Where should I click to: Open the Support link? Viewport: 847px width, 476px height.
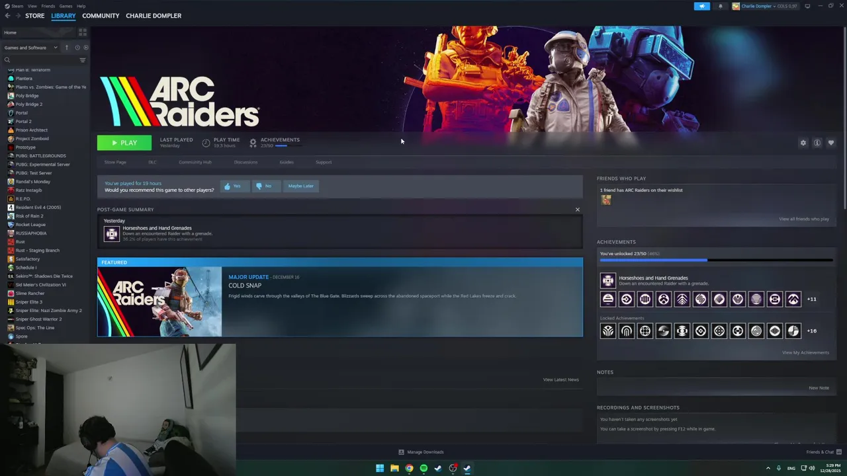(324, 162)
